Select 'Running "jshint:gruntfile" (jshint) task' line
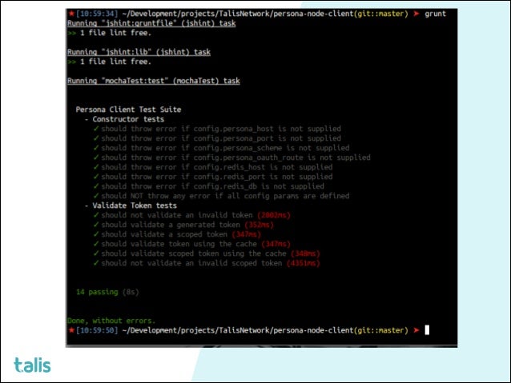 (x=151, y=23)
